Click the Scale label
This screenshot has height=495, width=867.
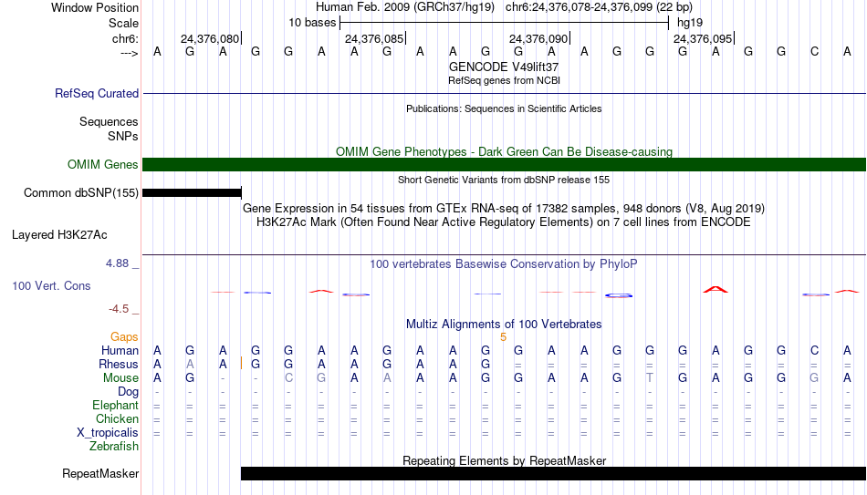point(124,23)
